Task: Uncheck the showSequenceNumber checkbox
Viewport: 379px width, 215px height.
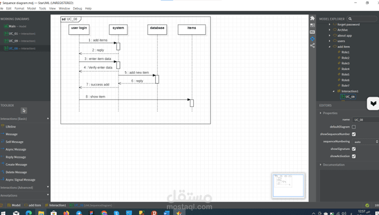Action: [354, 134]
